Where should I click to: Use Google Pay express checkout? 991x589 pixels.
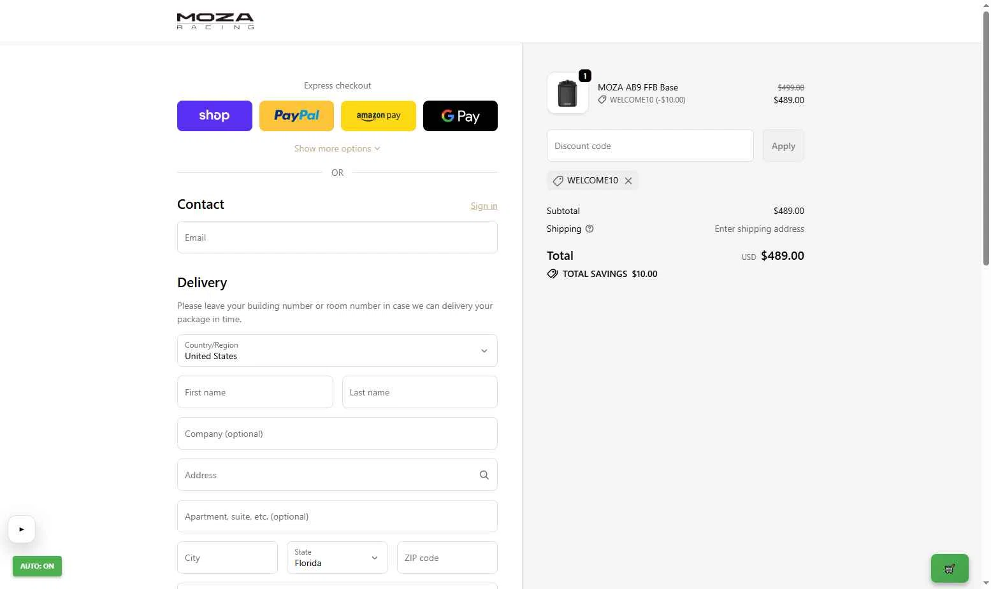tap(460, 116)
